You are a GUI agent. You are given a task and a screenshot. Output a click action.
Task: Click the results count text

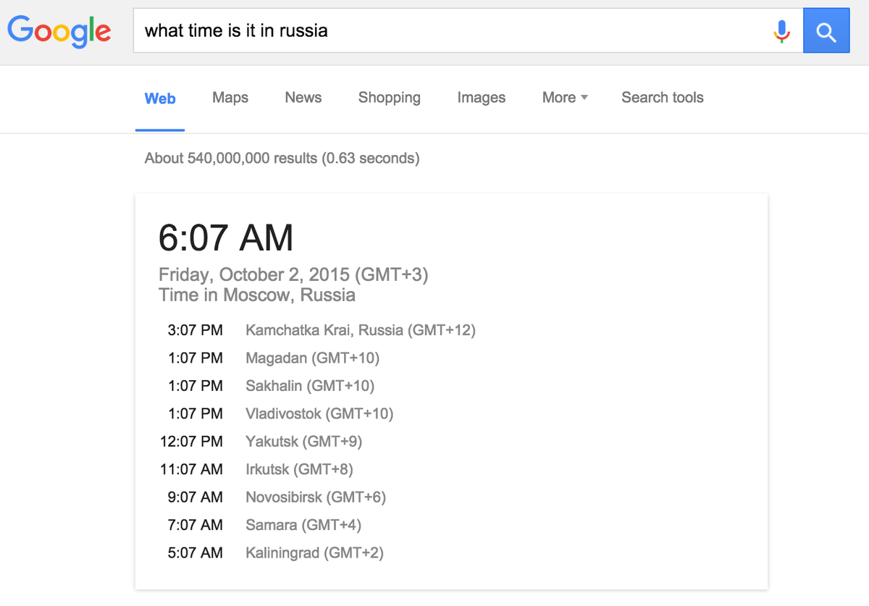[x=282, y=158]
